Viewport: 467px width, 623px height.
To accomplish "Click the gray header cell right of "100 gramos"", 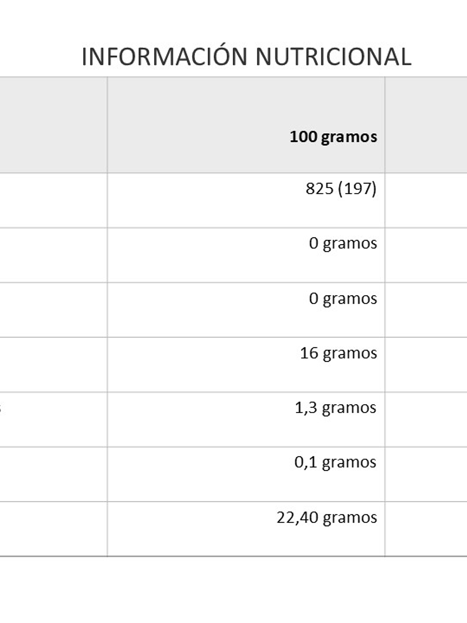I will pyautogui.click(x=426, y=125).
